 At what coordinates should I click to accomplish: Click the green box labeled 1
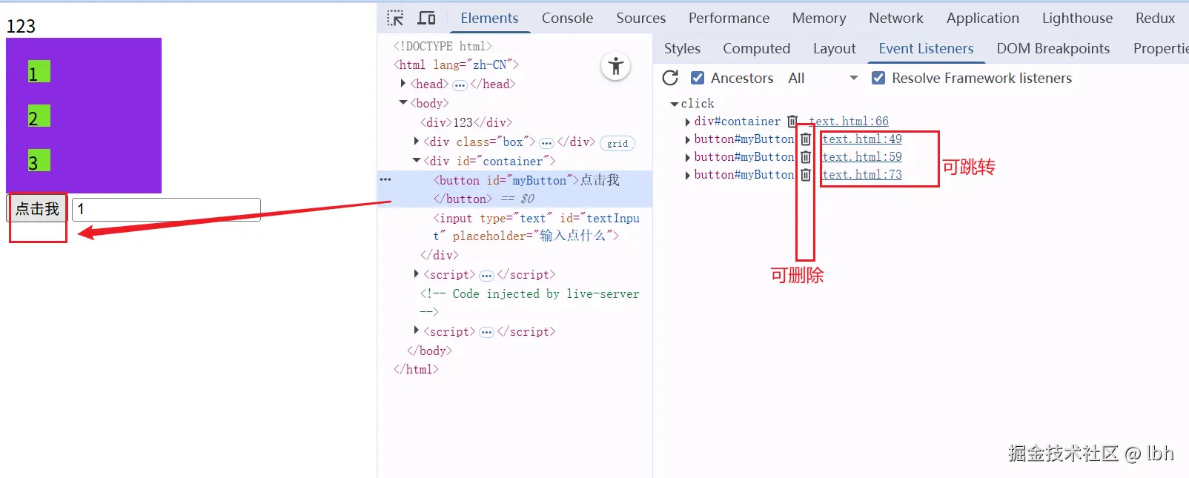coord(39,72)
